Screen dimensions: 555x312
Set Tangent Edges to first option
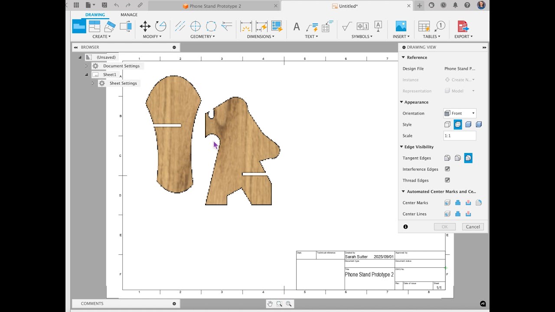pyautogui.click(x=447, y=158)
